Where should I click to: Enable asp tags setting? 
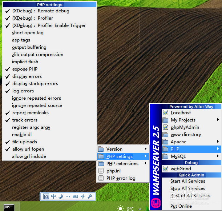tap(49, 40)
